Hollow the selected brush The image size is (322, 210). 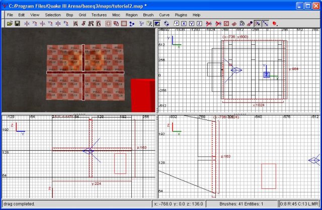[x=124, y=24]
